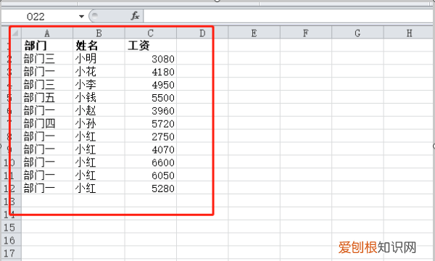The width and height of the screenshot is (435, 261).
Task: Click the Select All corner triangle
Action: [15, 33]
